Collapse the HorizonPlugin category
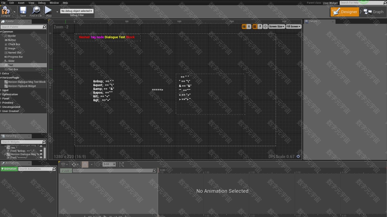Screen dimensions: 387x217 [1, 78]
